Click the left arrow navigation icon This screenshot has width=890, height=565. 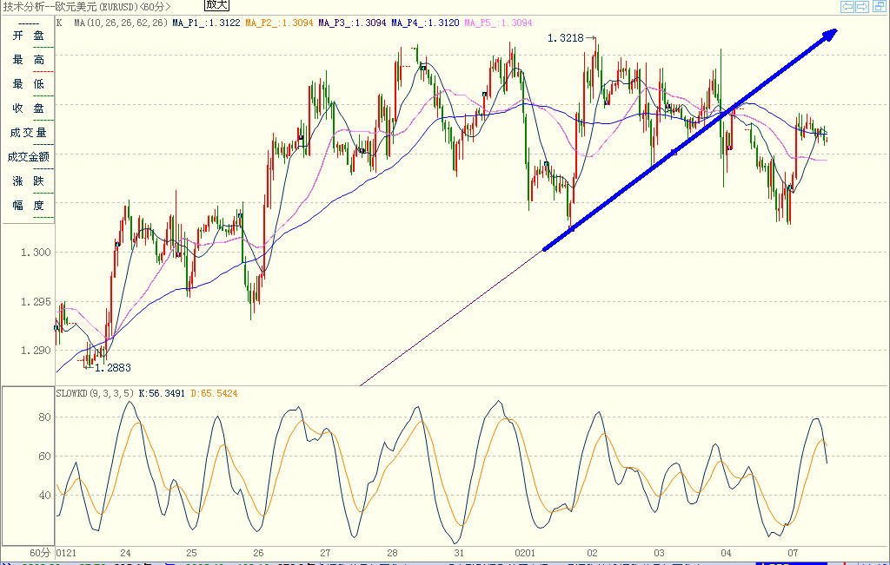pos(847,7)
